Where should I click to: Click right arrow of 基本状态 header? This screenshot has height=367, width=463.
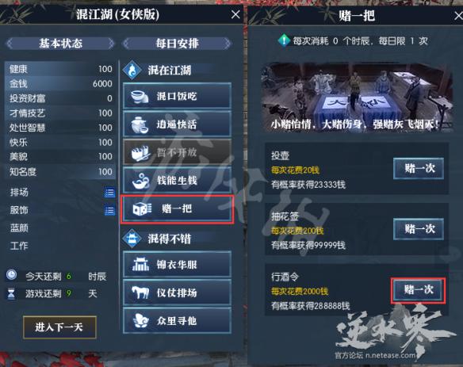111,44
